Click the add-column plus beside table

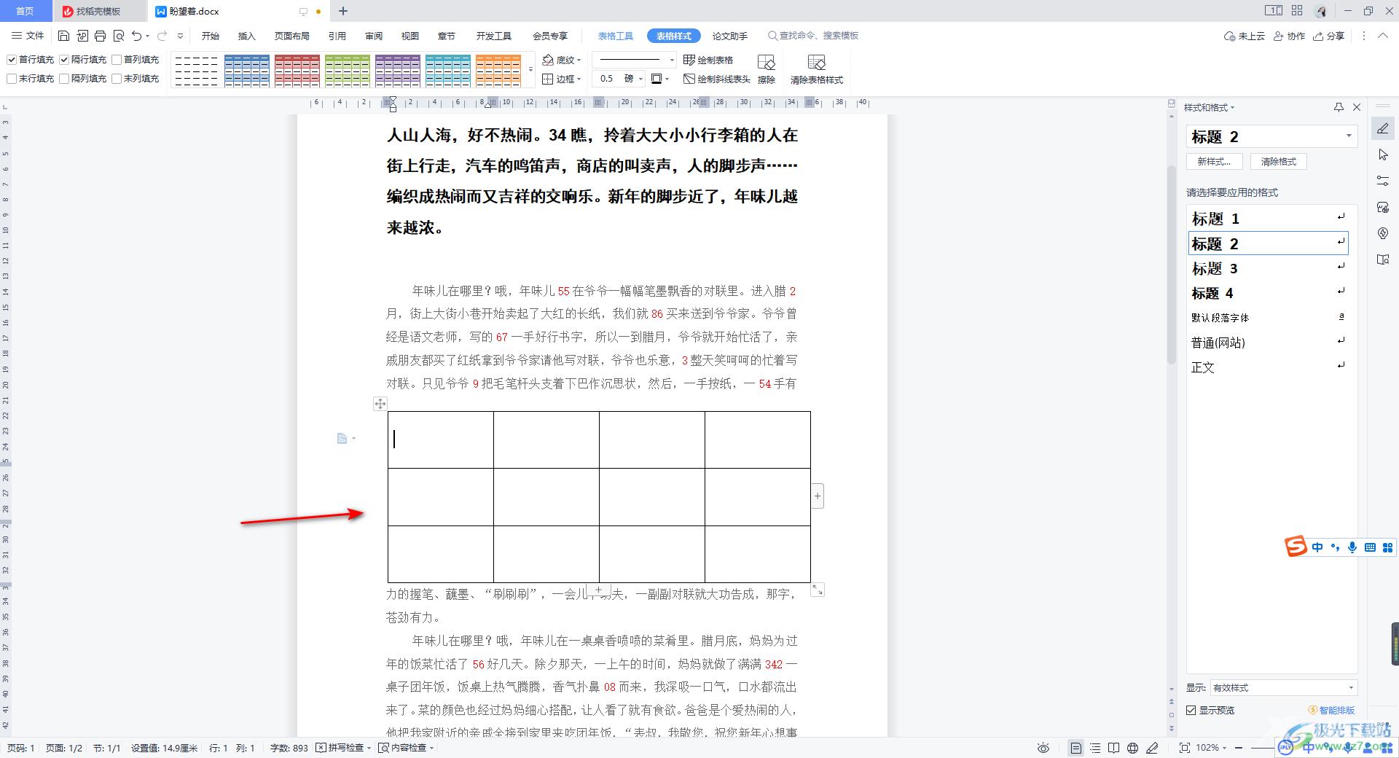pos(818,496)
